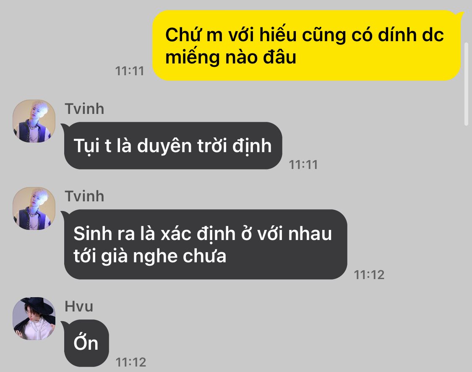Tap Tvinh's avatar beside "Sinh ra là xác định" message
Image resolution: width=472 pixels, height=372 pixels.
34,208
